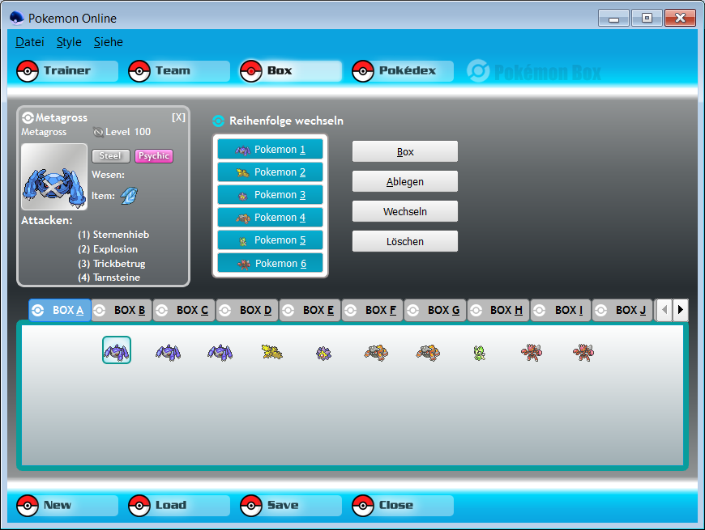Click the attack text Explosion
The height and width of the screenshot is (530, 705).
pyautogui.click(x=115, y=249)
